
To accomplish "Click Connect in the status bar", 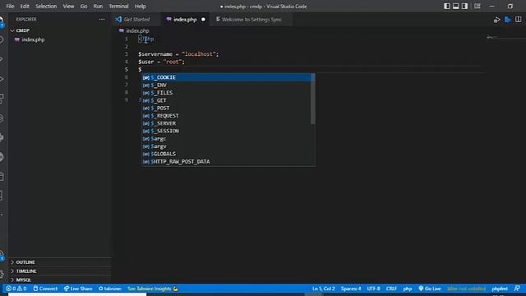I will 45,289.
